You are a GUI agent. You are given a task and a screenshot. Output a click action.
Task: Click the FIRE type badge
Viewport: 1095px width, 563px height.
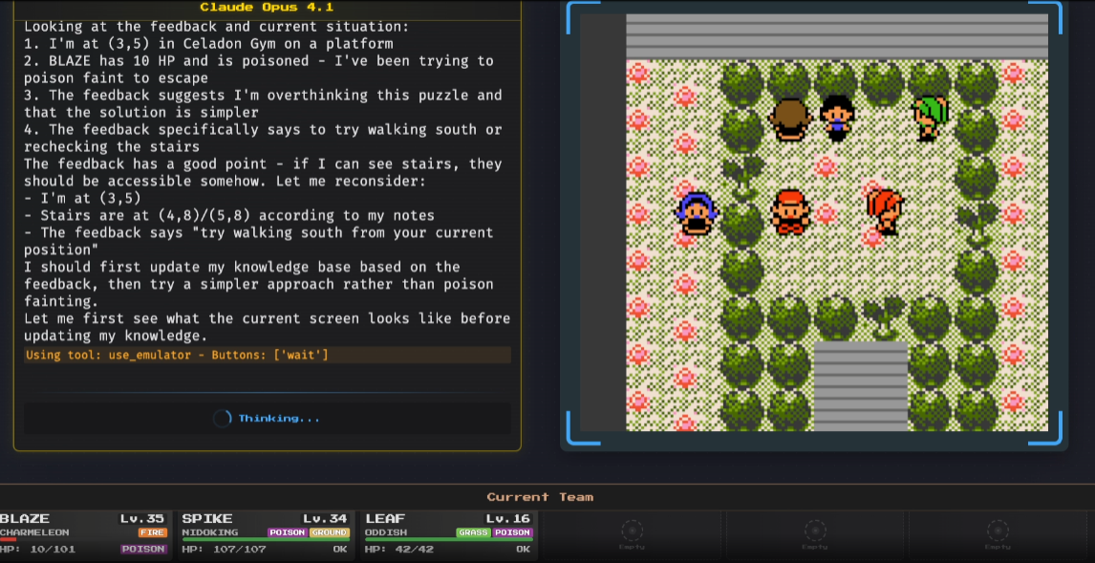pyautogui.click(x=153, y=532)
